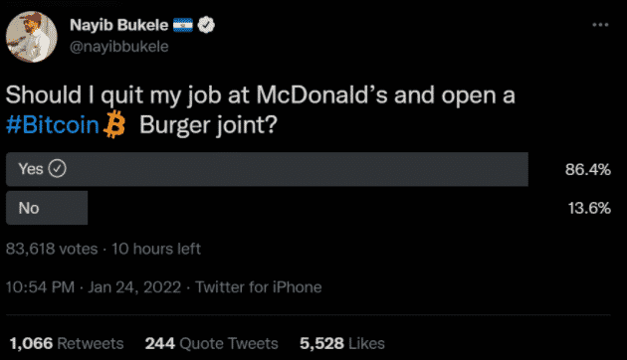
Task: Open Nayib Bukele's profile avatar
Action: (x=32, y=37)
